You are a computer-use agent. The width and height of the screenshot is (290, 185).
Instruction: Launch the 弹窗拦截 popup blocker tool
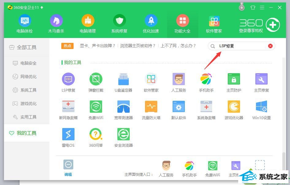(96, 79)
